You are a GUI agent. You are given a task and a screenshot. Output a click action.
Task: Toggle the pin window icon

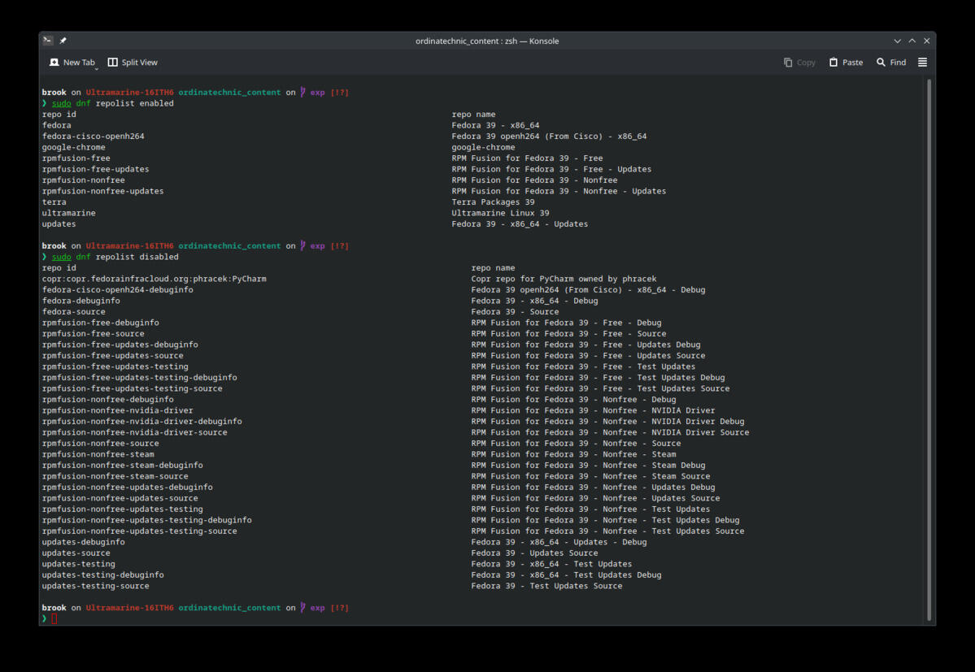pos(63,41)
